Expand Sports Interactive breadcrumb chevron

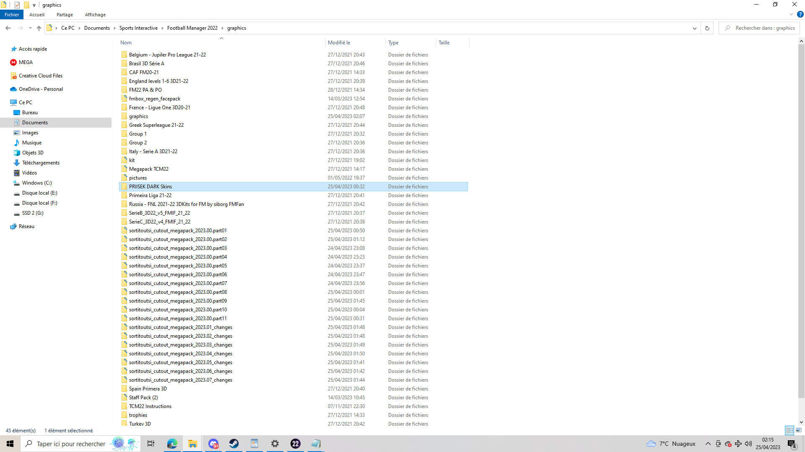pos(163,28)
